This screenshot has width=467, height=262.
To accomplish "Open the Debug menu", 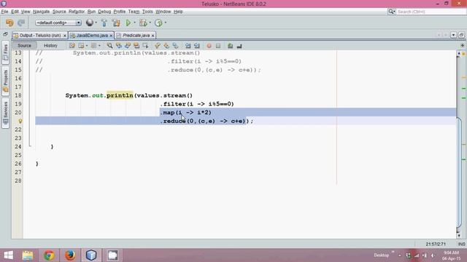I will [104, 12].
